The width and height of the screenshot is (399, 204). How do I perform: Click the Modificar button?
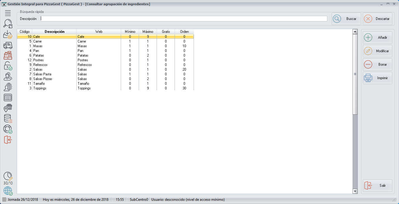coord(377,51)
